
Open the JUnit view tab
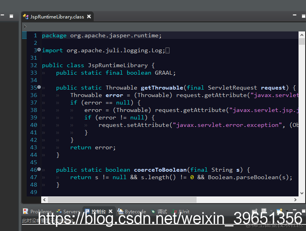click(x=181, y=211)
